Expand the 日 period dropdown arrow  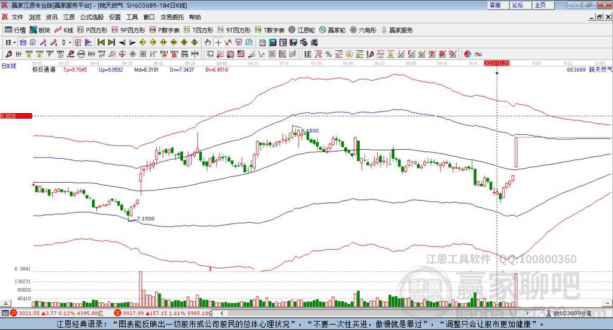coord(14,43)
